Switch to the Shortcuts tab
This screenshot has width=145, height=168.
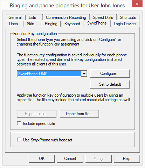pyautogui.click(x=128, y=17)
